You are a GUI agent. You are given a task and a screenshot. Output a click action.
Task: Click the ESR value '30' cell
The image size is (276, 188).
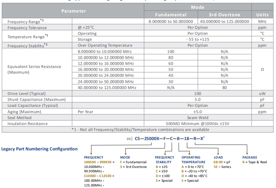[171, 81]
